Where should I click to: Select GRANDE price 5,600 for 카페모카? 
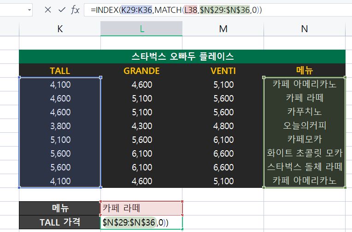coord(141,140)
